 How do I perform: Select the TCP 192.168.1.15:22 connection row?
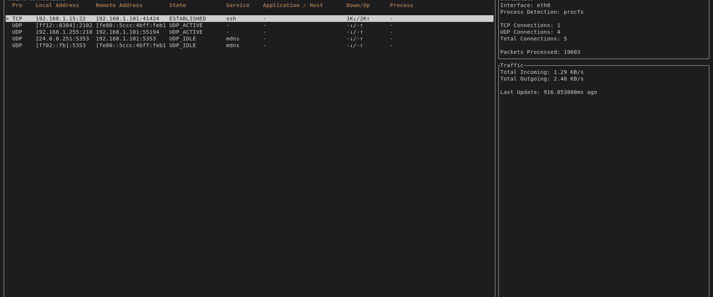click(x=250, y=19)
